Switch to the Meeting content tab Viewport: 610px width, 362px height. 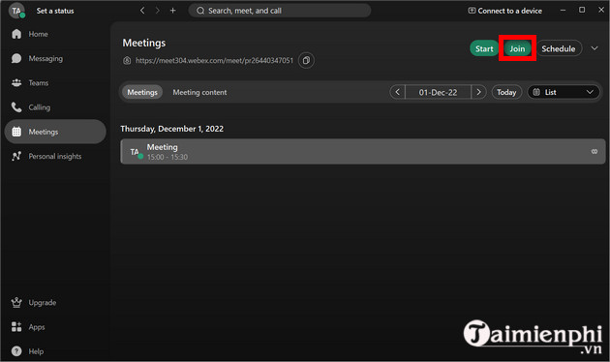pyautogui.click(x=199, y=92)
